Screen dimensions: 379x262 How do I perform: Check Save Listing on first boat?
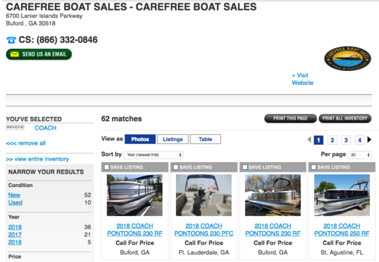coord(107,167)
